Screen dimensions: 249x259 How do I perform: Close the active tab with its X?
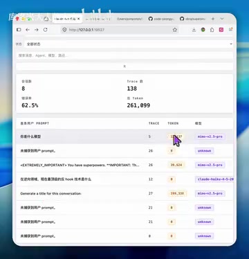click(x=78, y=19)
